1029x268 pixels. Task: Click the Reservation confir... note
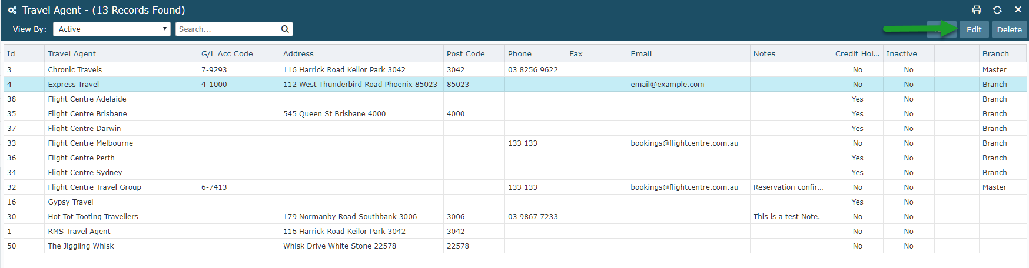click(788, 187)
